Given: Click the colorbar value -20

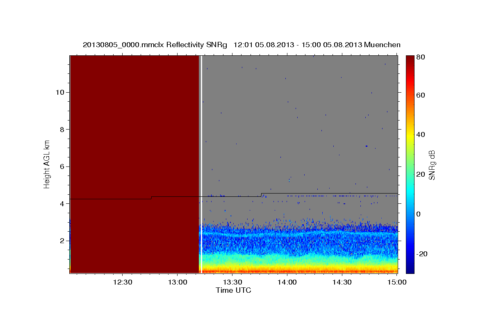Looking at the screenshot, I should (421, 254).
